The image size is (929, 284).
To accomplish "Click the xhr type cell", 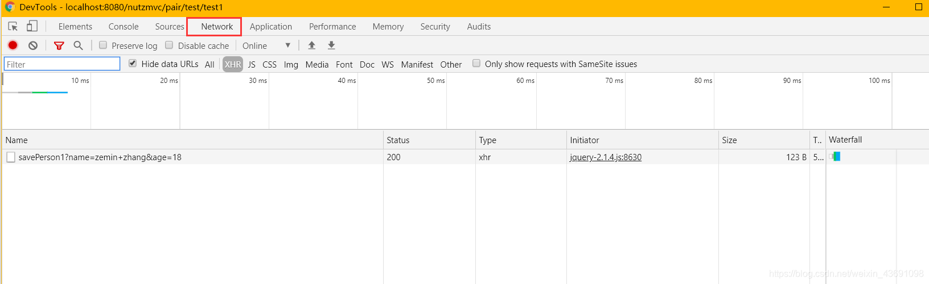I will click(x=521, y=157).
